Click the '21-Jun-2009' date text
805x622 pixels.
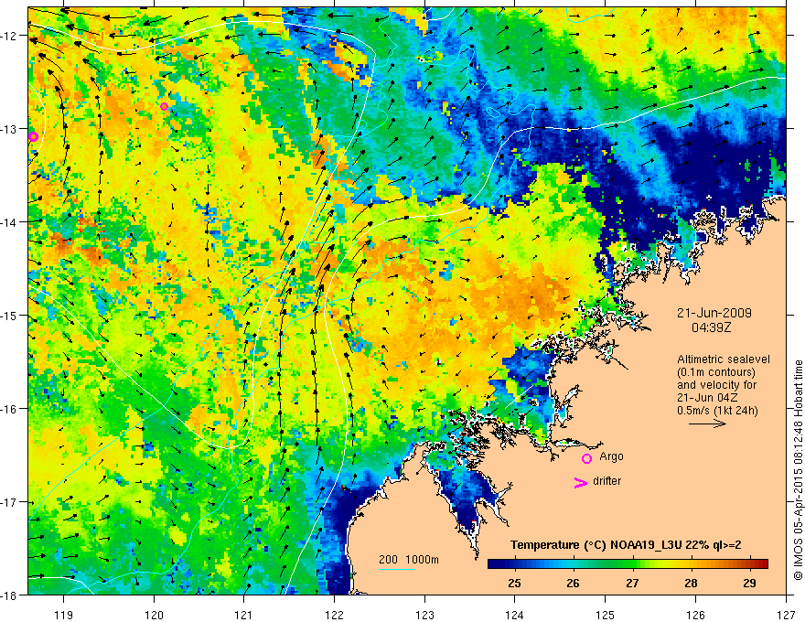pos(714,313)
